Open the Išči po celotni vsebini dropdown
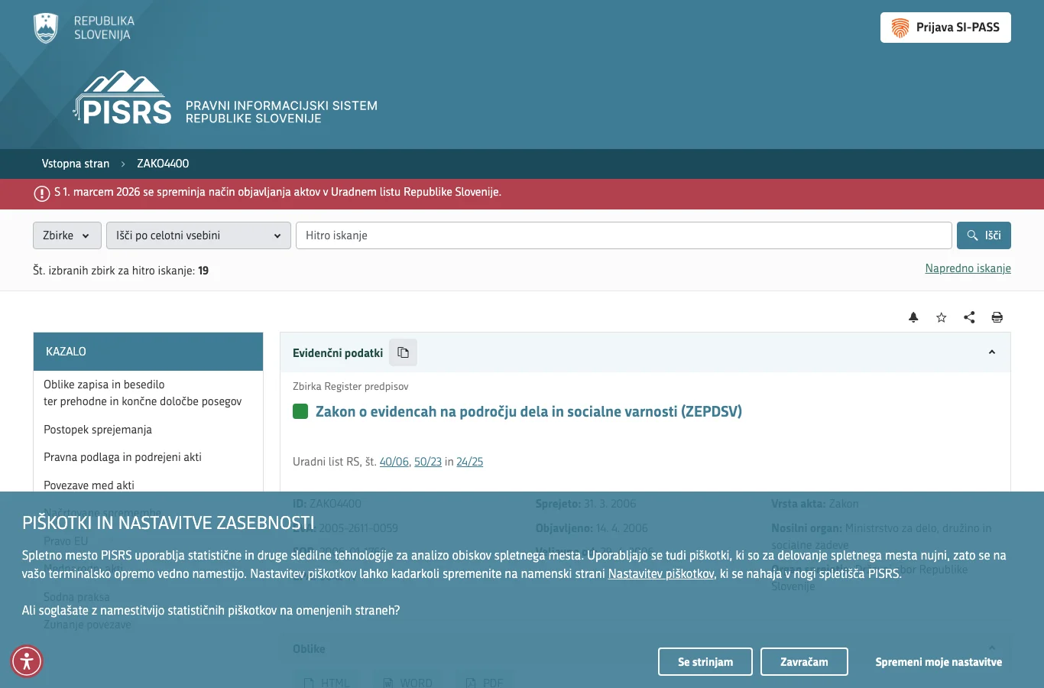This screenshot has height=688, width=1044. [199, 235]
